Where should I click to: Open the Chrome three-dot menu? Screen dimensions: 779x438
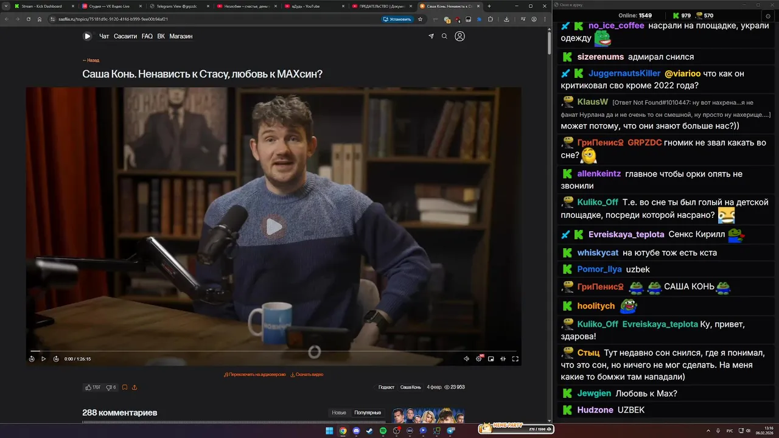[543, 19]
